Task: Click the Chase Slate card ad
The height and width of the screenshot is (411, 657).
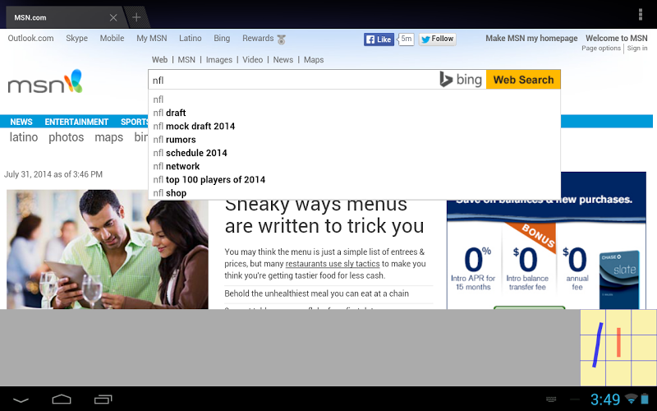Action: click(546, 240)
